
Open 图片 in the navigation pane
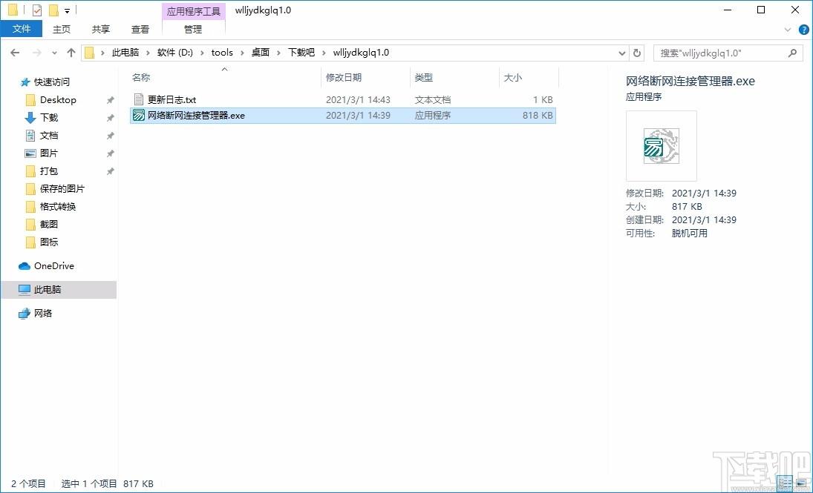pyautogui.click(x=49, y=153)
